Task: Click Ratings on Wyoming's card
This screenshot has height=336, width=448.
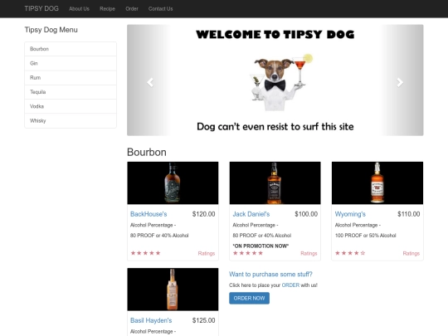Action: tap(411, 253)
